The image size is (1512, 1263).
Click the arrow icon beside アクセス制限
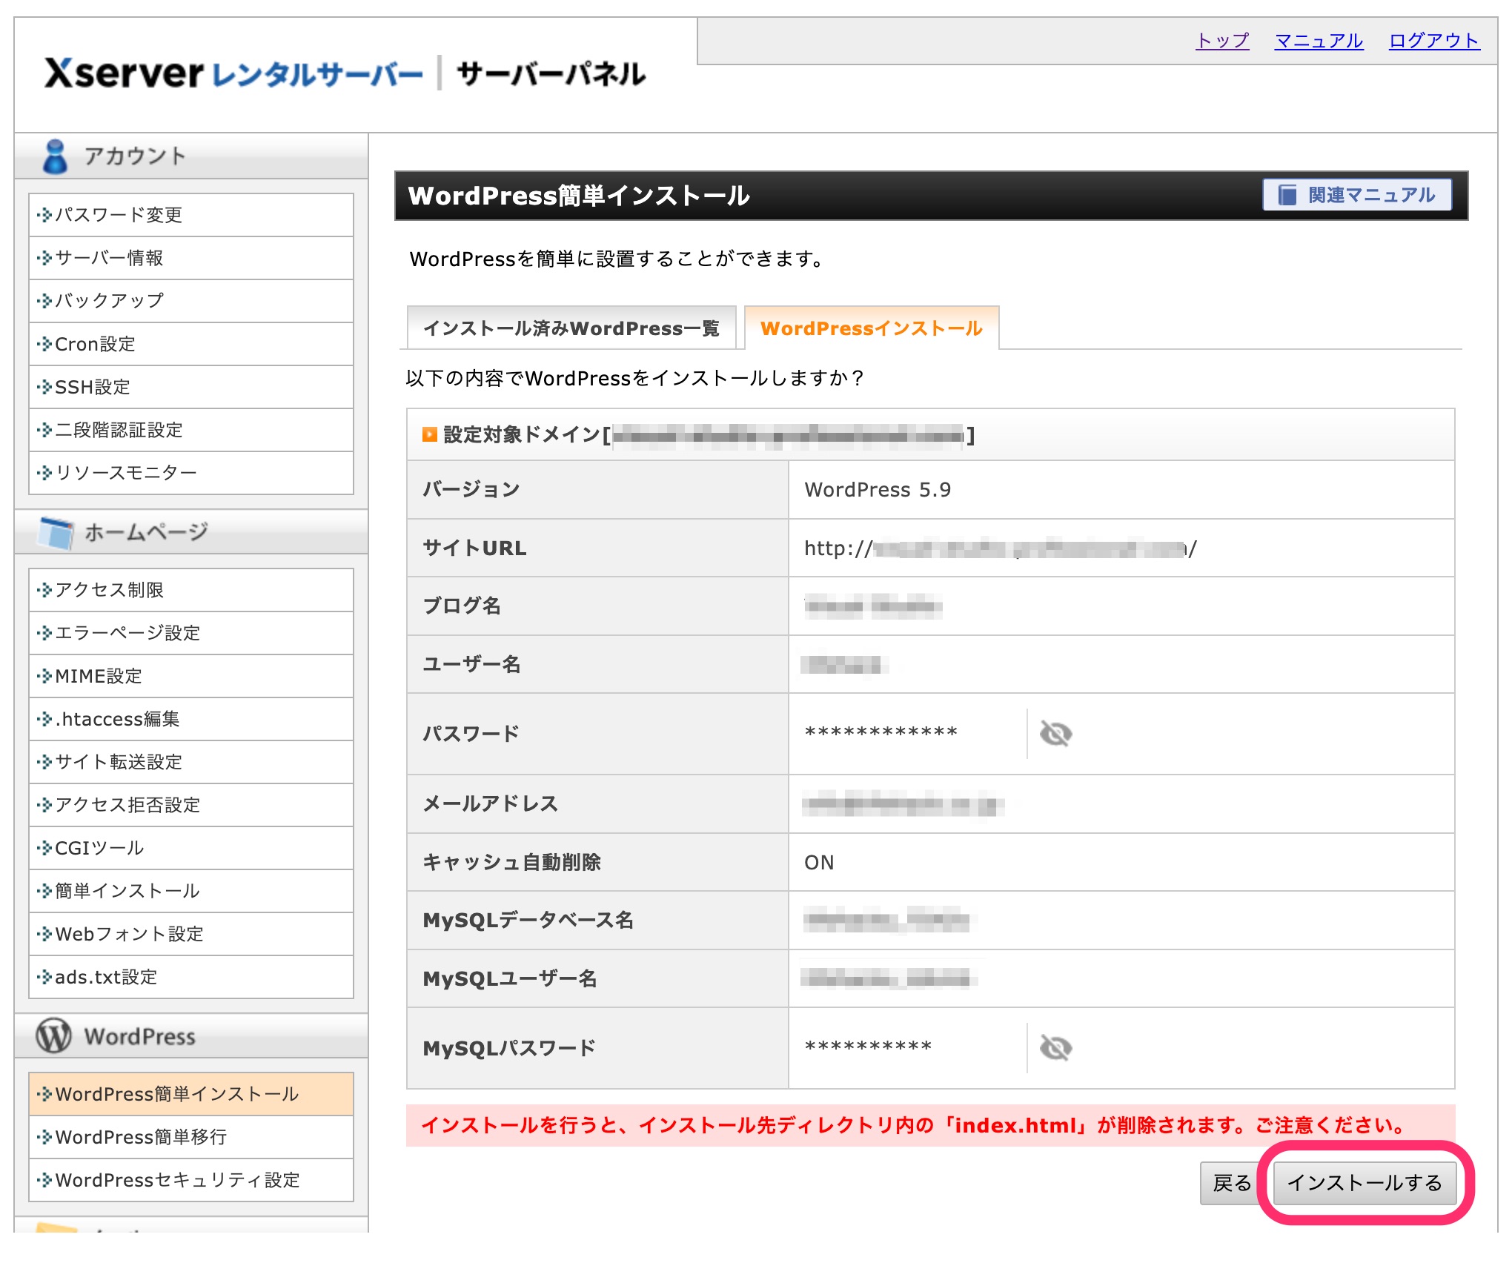(x=44, y=590)
